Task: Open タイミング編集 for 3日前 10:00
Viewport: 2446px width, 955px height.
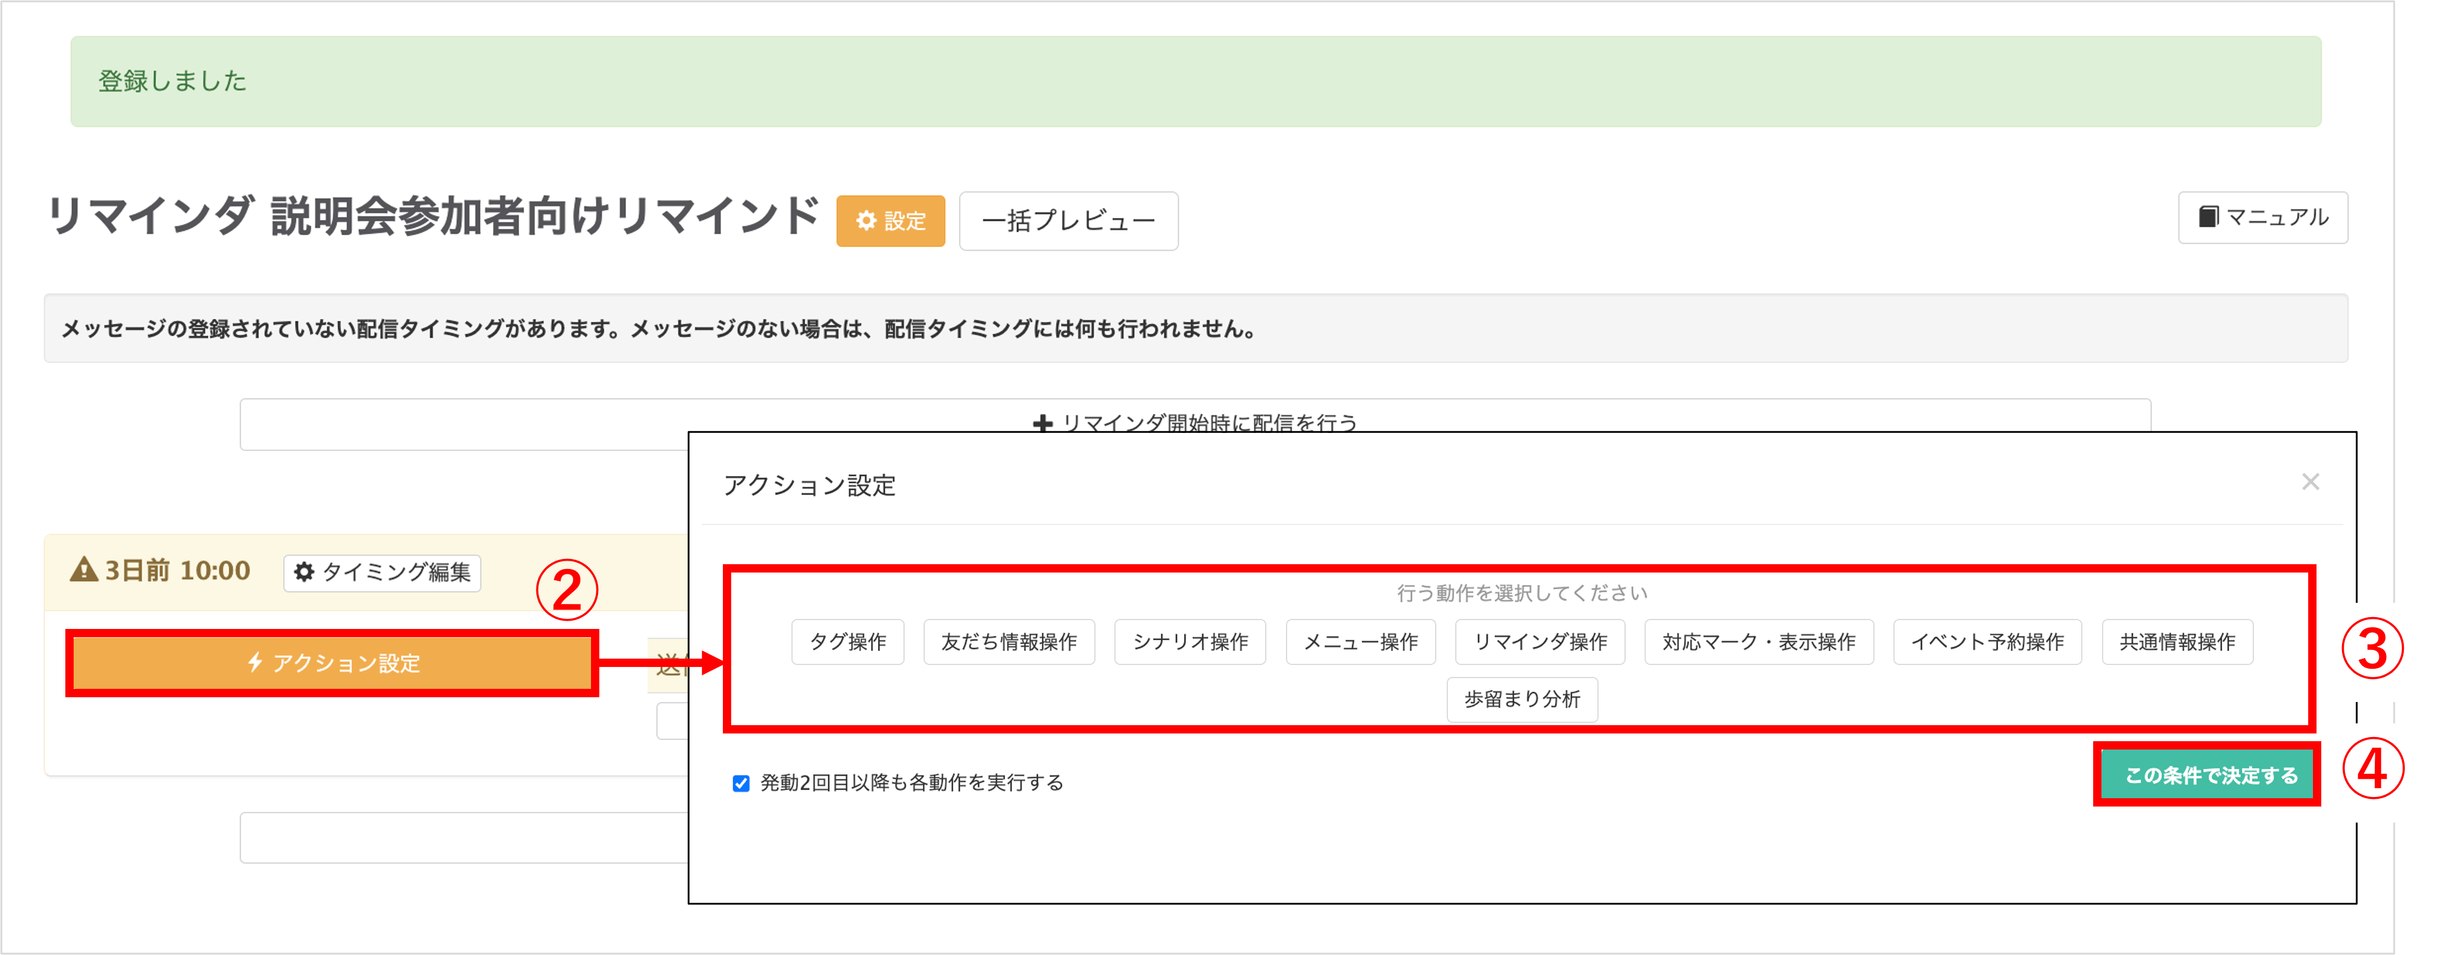Action: pos(383,573)
